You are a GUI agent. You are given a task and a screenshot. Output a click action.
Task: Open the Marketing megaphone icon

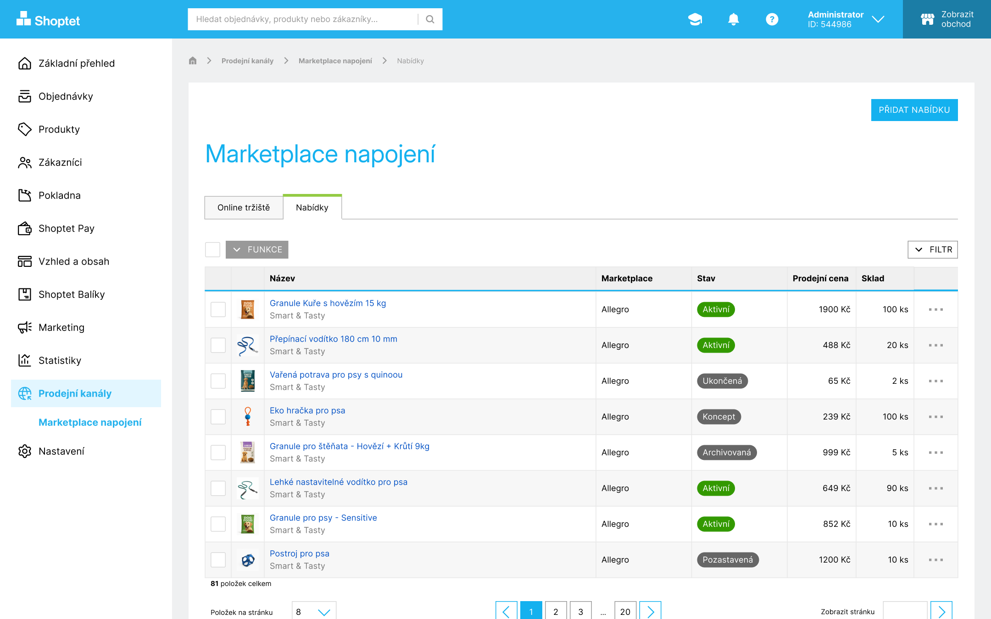[25, 327]
